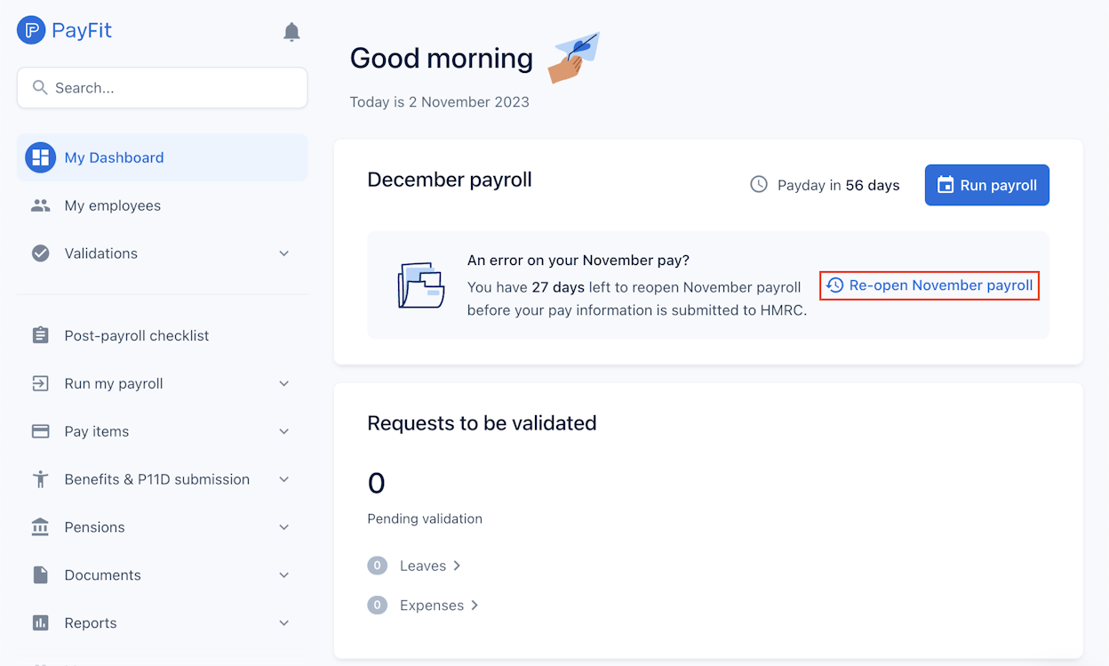
Task: Click the Validations shield icon
Action: [40, 253]
